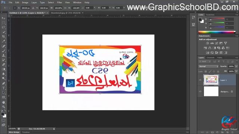239x134 pixels.
Task: Open the History panel icon
Action: 193,17
